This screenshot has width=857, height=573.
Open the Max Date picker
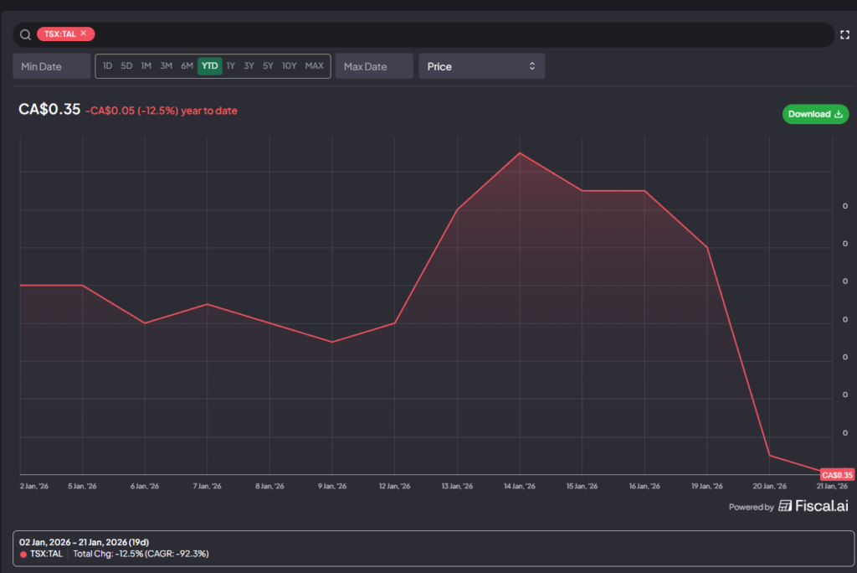[374, 66]
